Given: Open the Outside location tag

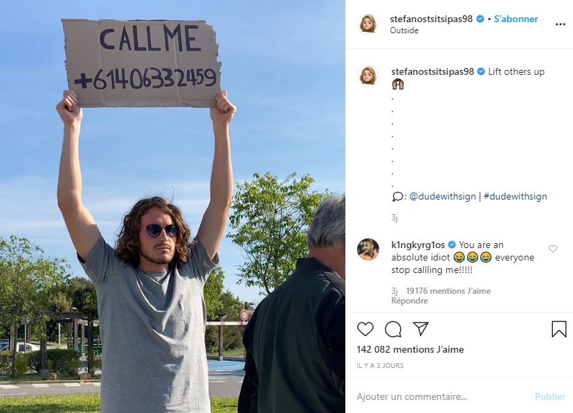Looking at the screenshot, I should (404, 30).
